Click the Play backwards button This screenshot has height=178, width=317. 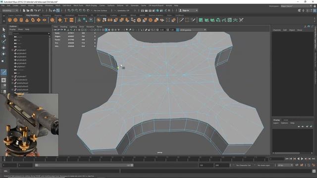click(x=298, y=159)
